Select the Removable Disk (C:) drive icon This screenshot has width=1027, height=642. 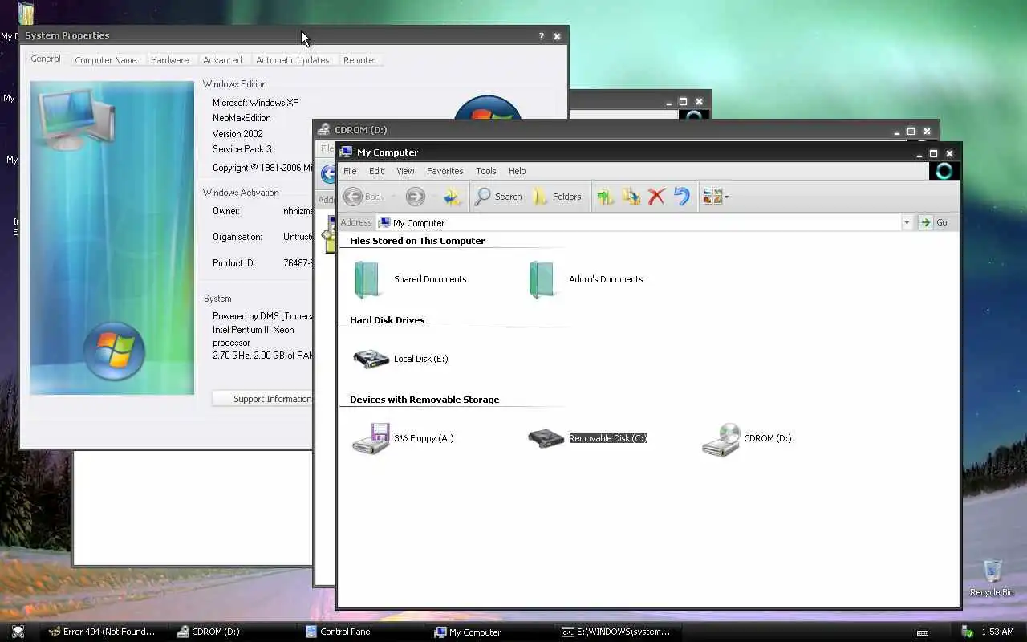point(546,438)
